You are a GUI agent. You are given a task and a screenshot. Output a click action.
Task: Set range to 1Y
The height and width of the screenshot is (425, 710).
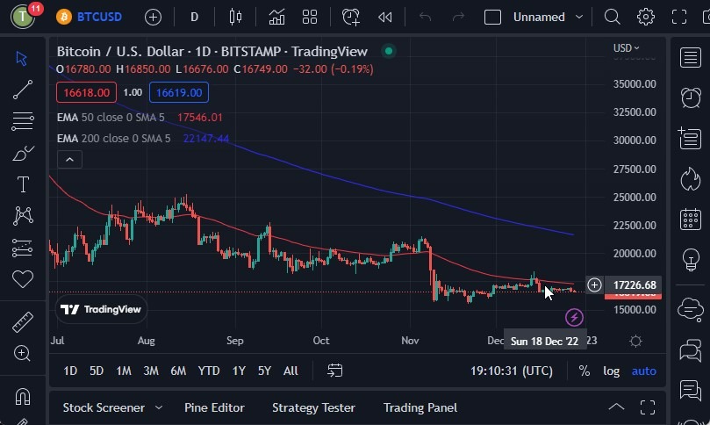(239, 371)
